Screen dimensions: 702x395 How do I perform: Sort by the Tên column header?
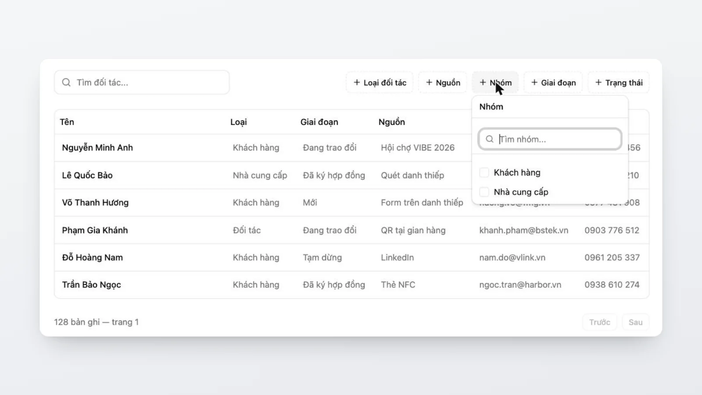67,122
